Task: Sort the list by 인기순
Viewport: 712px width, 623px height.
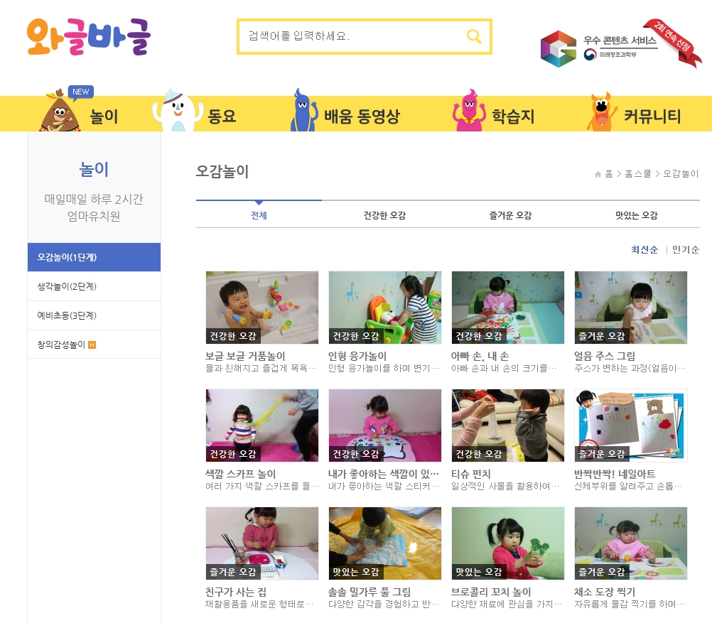Action: 686,249
